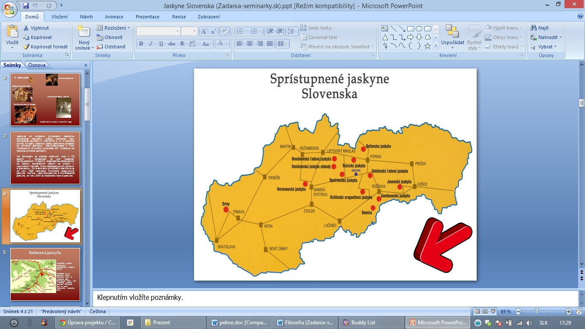This screenshot has width=585, height=329.
Task: Click the Najít binoculars icon
Action: tap(534, 28)
